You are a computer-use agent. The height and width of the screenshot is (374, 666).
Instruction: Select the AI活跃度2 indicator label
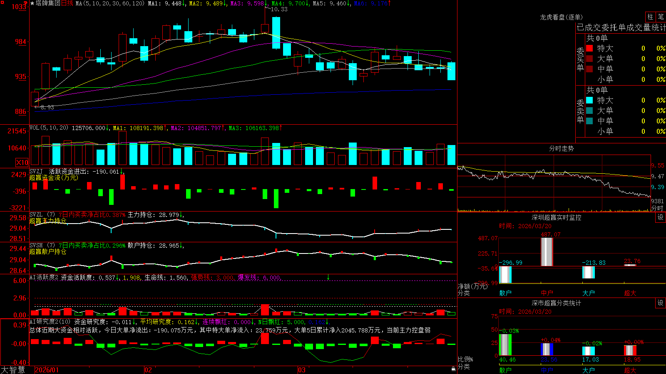44,277
